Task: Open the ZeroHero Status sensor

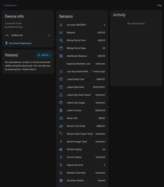Action: tap(82, 180)
